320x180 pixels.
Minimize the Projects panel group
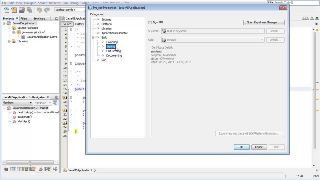tap(56, 18)
